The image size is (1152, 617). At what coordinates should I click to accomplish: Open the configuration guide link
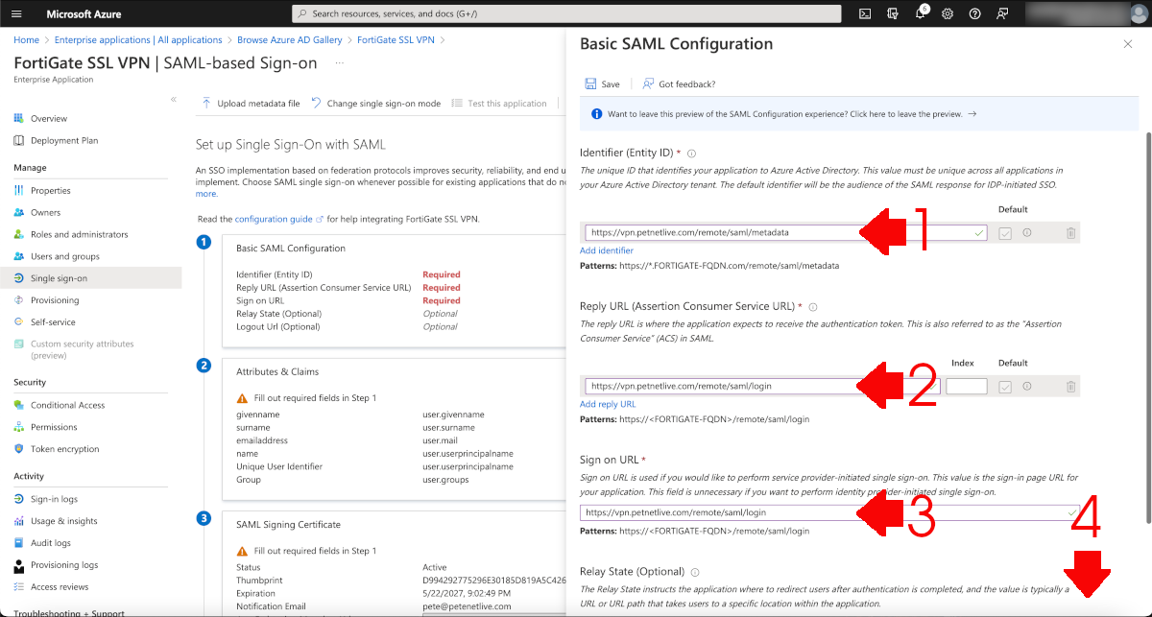point(273,218)
